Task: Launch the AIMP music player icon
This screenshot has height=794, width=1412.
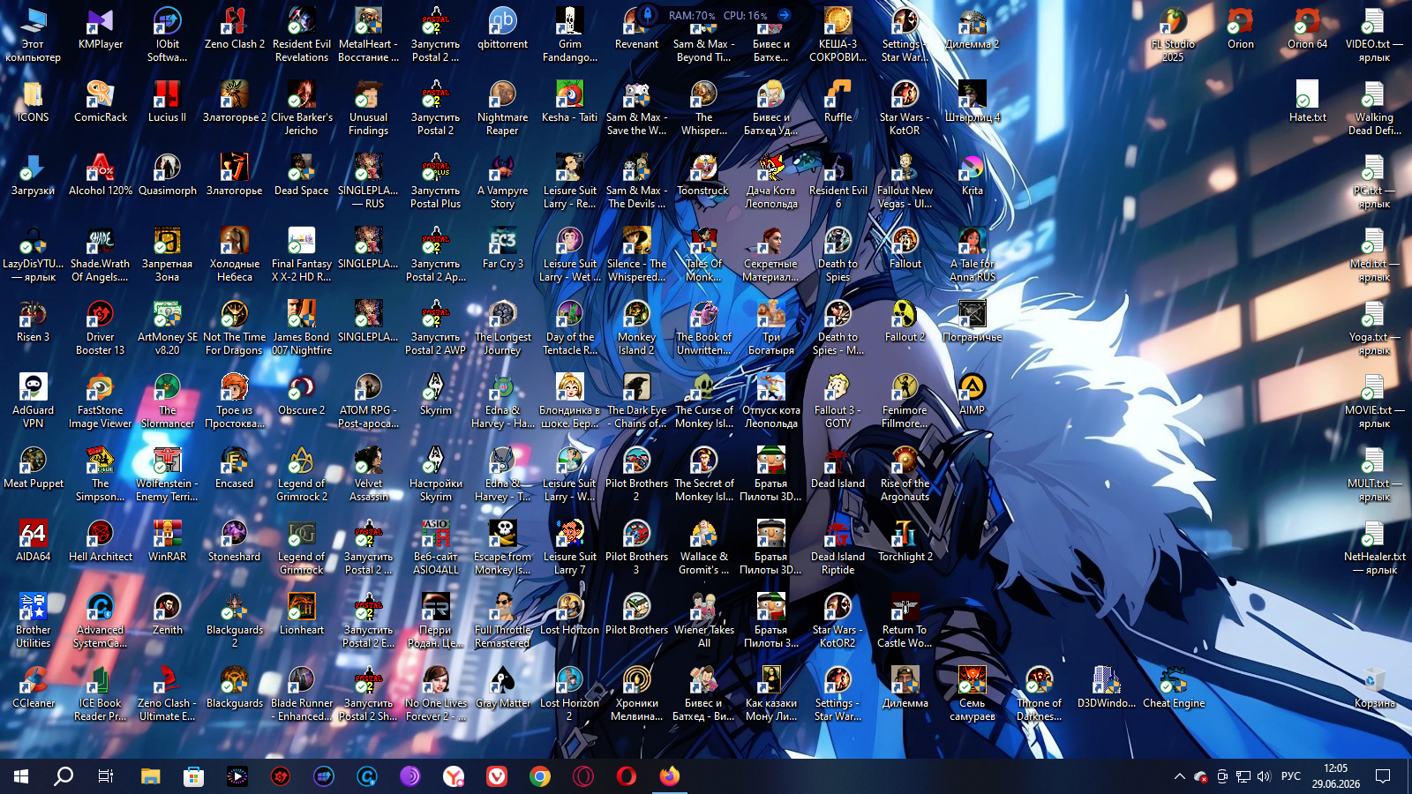Action: (x=973, y=394)
